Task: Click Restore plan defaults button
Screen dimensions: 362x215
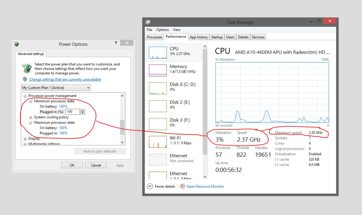Action: click(100, 151)
